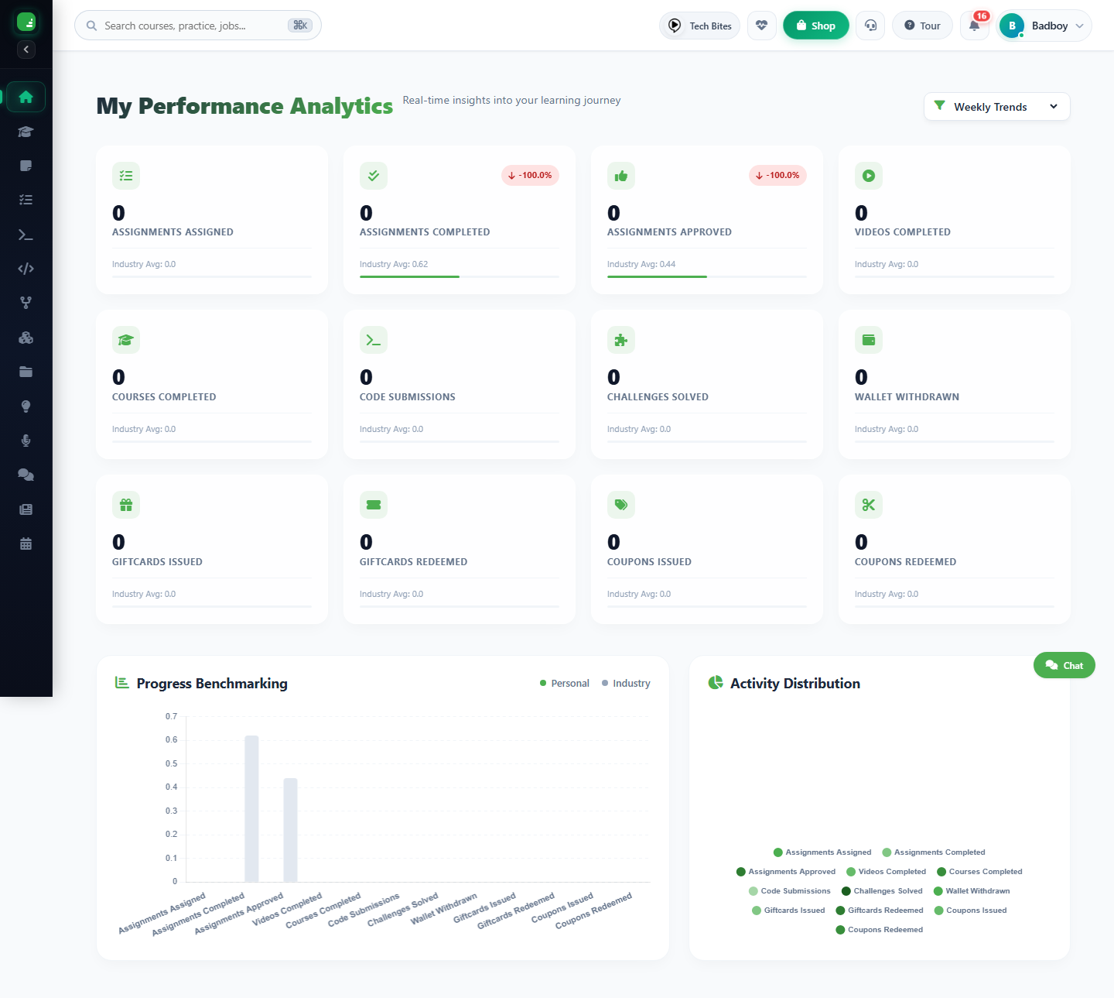
Task: Open the Badboy profile dropdown
Action: coord(1045,26)
